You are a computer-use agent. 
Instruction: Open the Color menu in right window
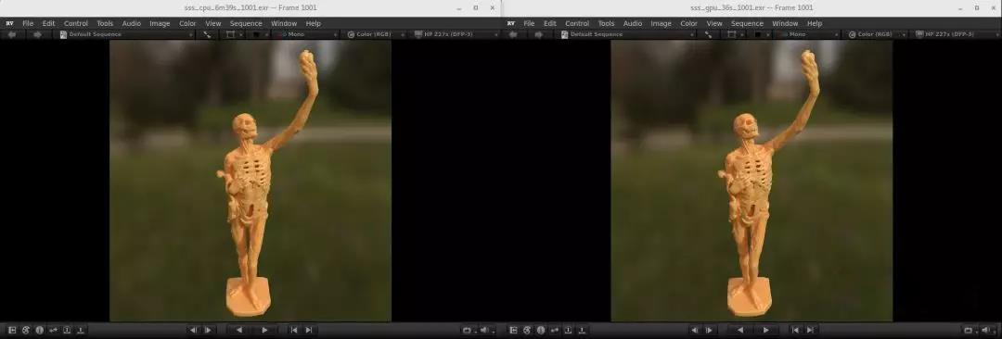point(688,24)
